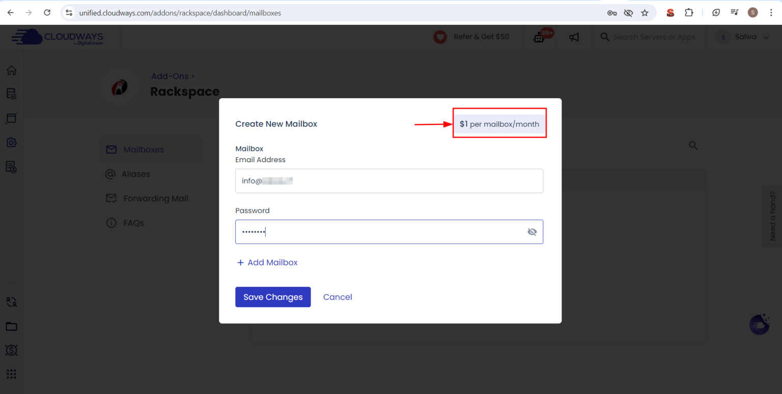This screenshot has height=394, width=782.
Task: Click the browser address bar URL
Action: coord(180,13)
